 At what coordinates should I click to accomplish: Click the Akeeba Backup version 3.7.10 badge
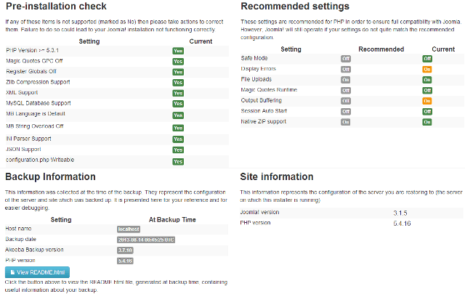125,250
